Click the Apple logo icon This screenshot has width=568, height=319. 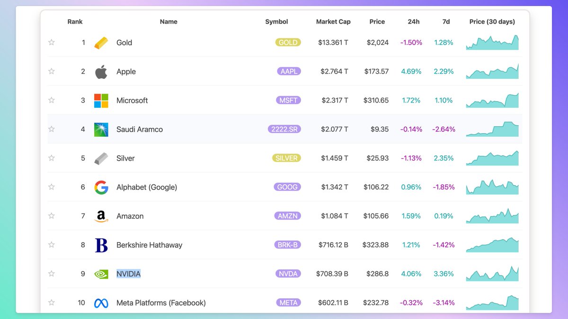101,71
